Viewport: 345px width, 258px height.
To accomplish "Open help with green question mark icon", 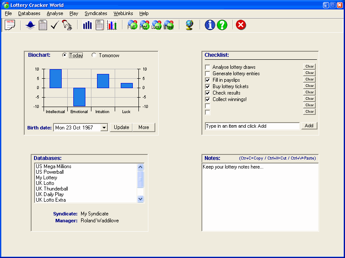I will pyautogui.click(x=222, y=25).
